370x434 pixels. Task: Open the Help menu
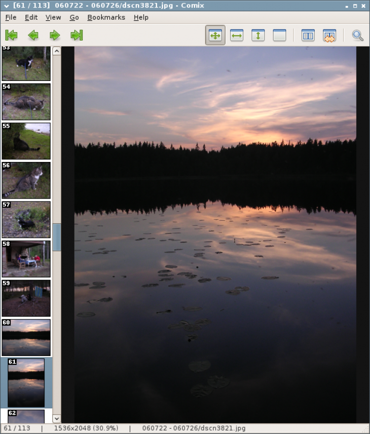141,17
